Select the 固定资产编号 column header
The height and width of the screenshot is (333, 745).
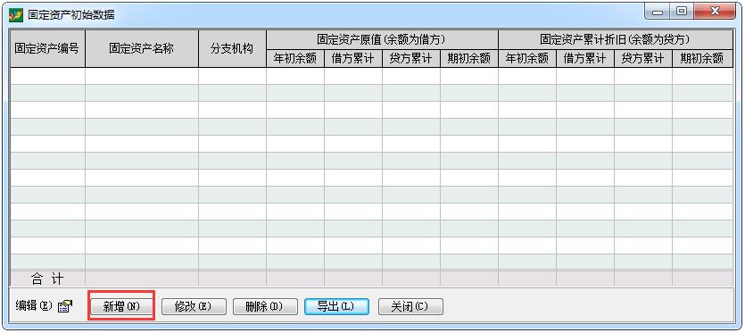coord(47,48)
